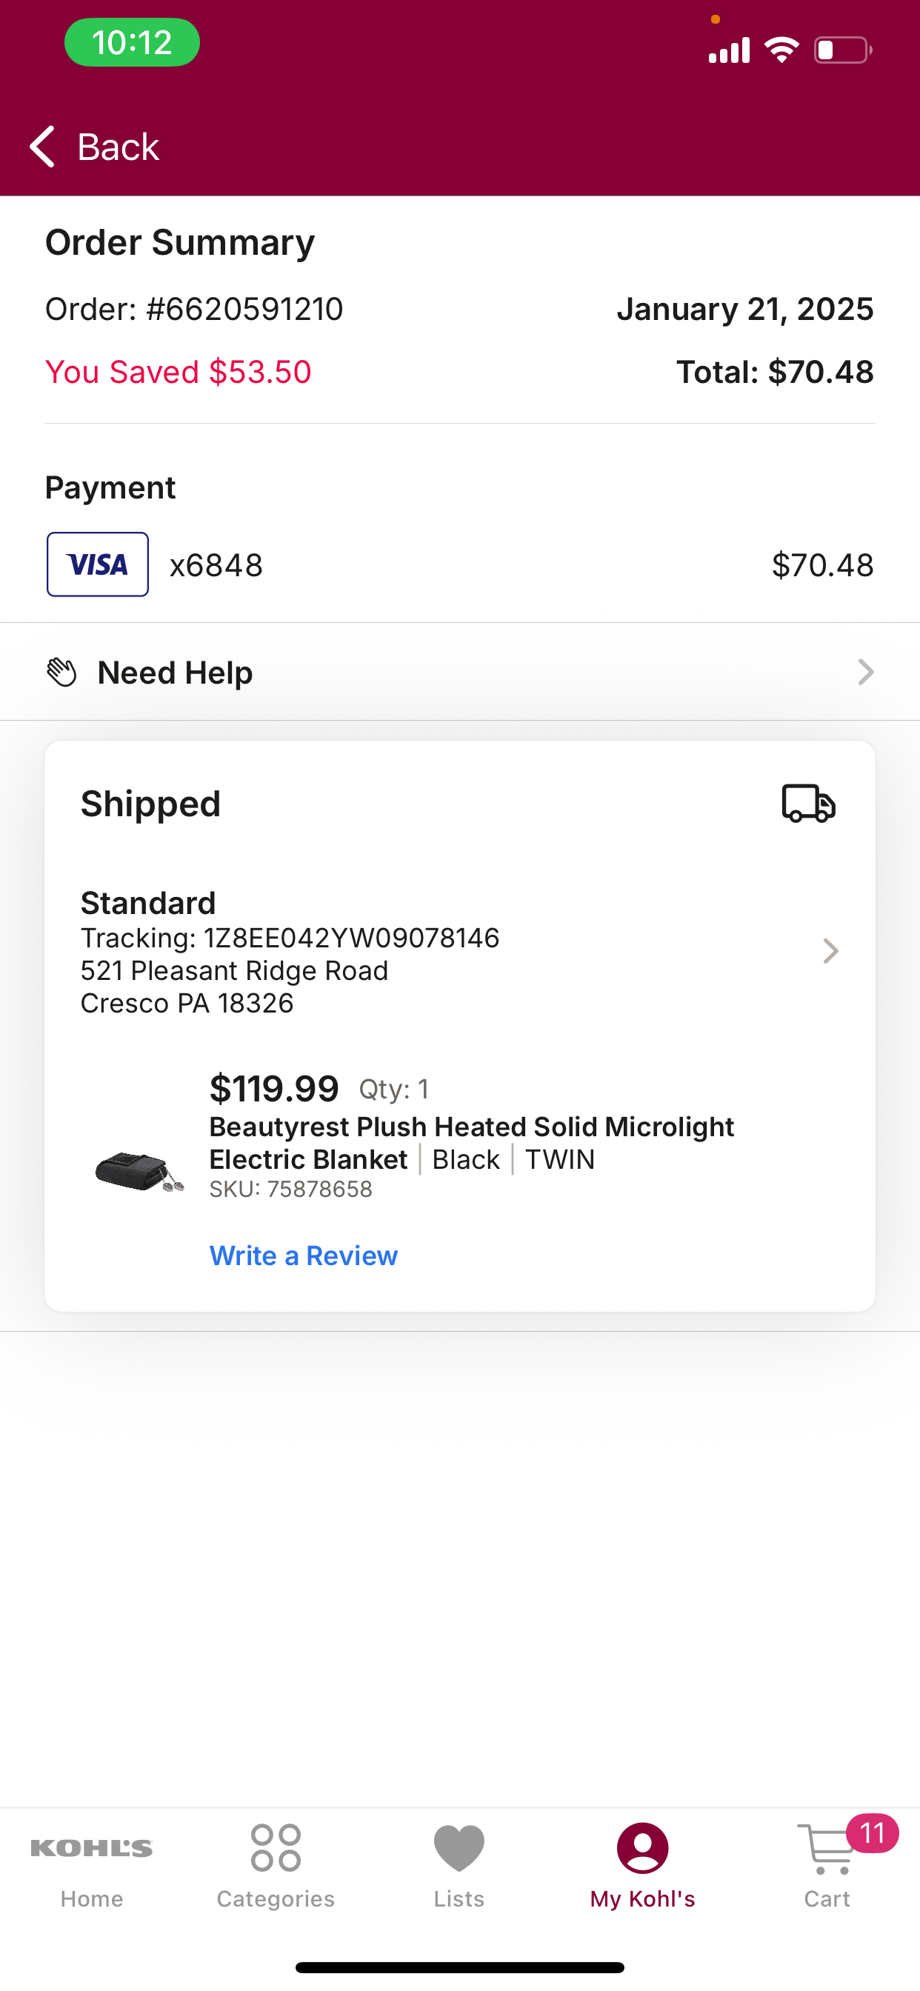Tap the tracking number 1Z8EE042YW09078146
This screenshot has height=1991, width=920.
(352, 938)
